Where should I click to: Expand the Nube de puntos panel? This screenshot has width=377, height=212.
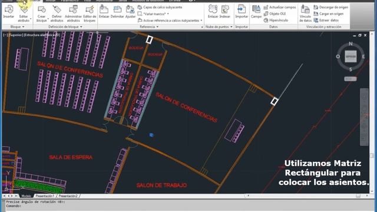[x=219, y=26]
